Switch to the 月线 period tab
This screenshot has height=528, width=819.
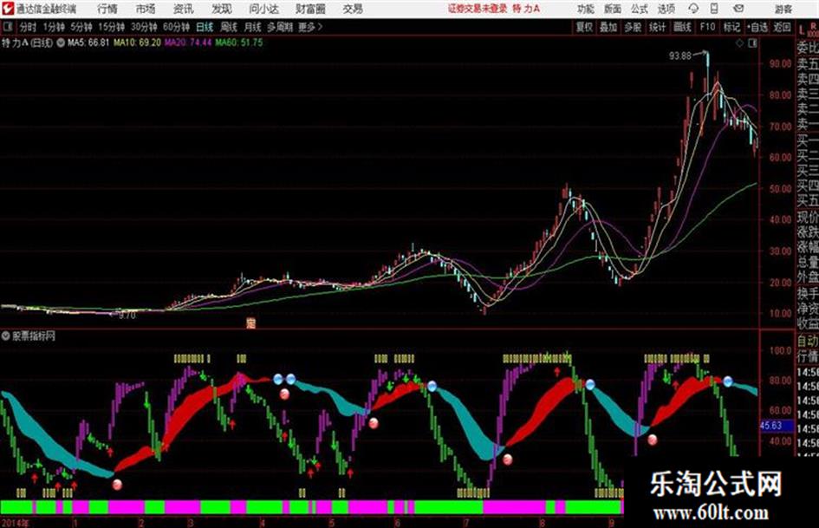(x=253, y=27)
